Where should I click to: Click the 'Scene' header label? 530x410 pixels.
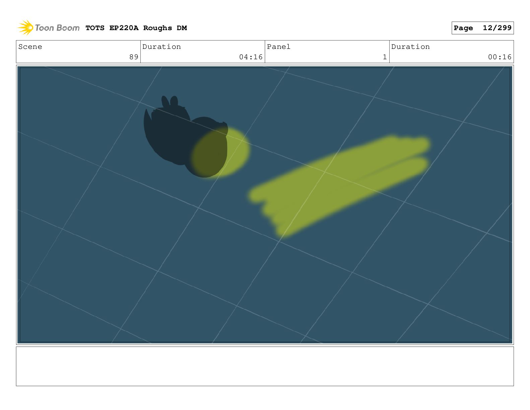click(x=30, y=47)
